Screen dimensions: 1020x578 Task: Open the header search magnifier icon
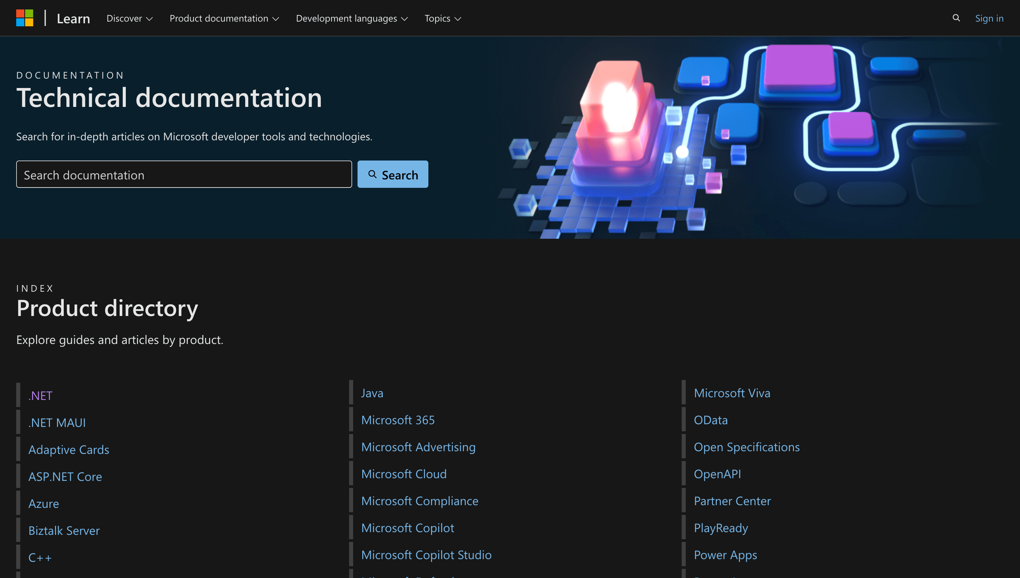click(x=956, y=18)
